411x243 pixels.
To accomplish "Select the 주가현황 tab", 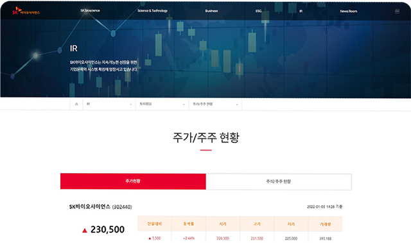I will click(133, 181).
